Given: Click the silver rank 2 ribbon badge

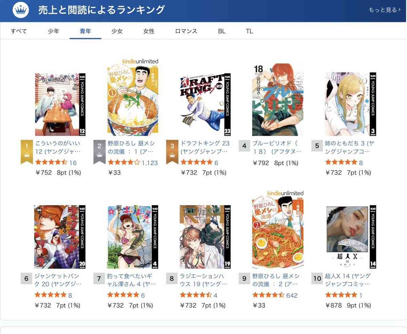Looking at the screenshot, I should 99,152.
